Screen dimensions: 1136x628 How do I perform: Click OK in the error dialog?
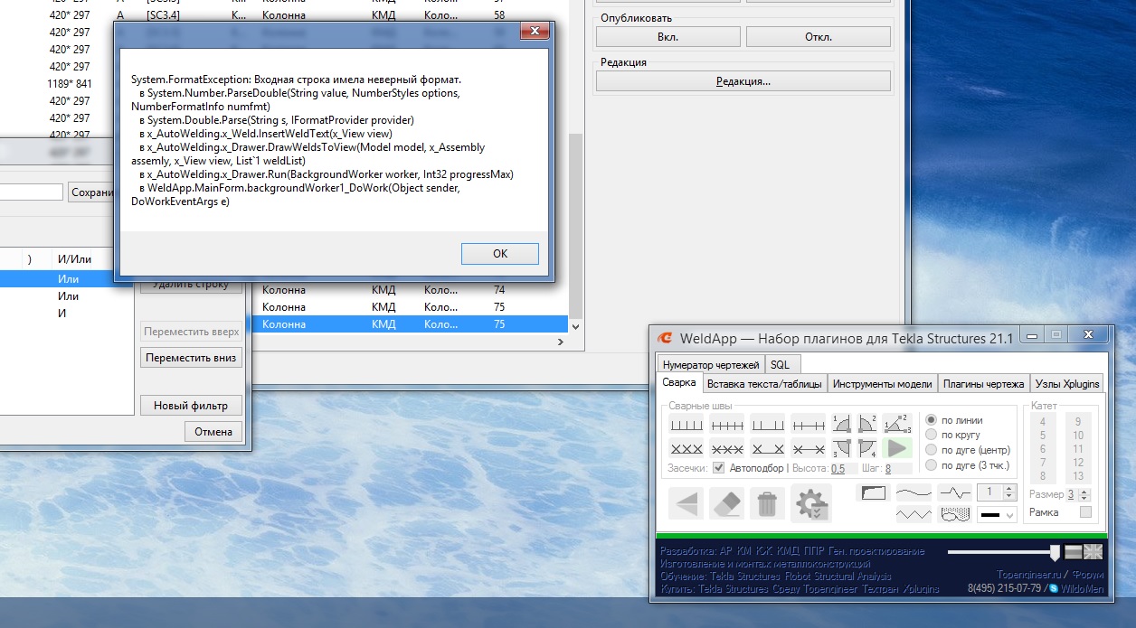click(x=499, y=254)
